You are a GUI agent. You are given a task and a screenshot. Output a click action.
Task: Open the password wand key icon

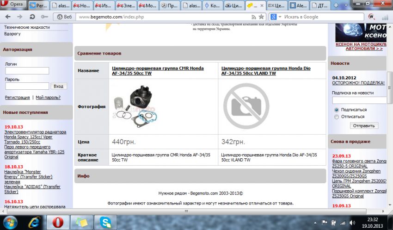click(44, 17)
